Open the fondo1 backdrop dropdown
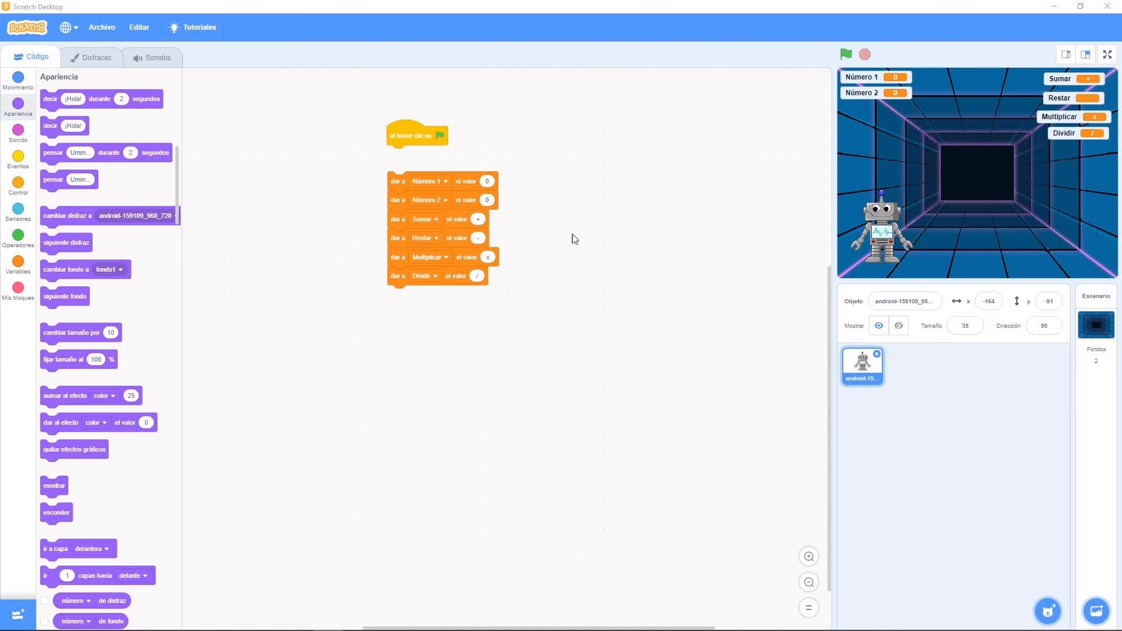Image resolution: width=1122 pixels, height=631 pixels. pos(108,269)
